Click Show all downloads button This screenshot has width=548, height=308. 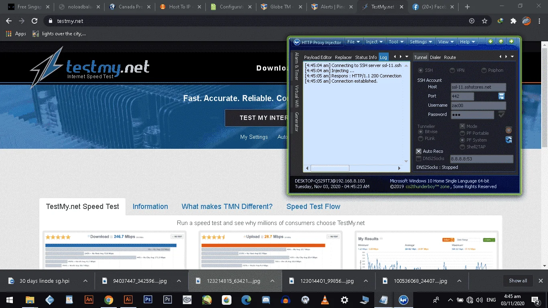click(x=518, y=281)
